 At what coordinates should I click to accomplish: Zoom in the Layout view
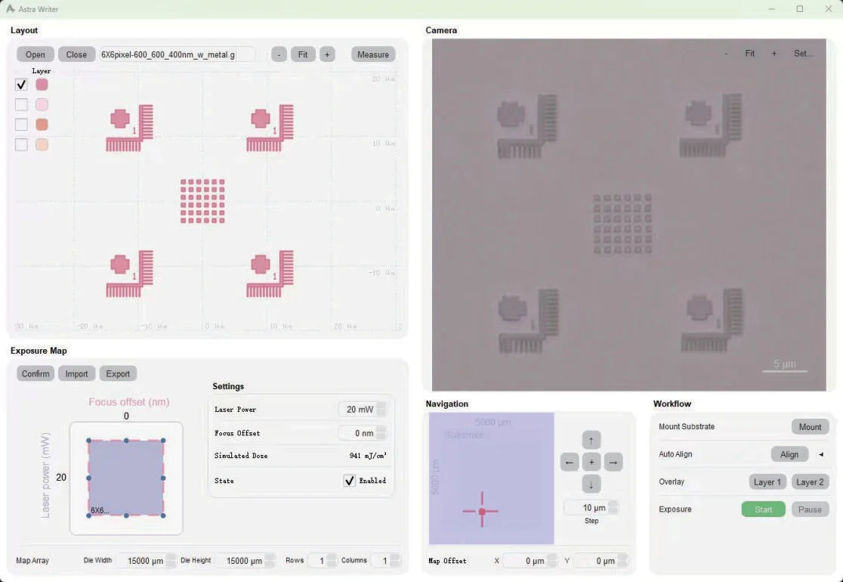pos(327,54)
